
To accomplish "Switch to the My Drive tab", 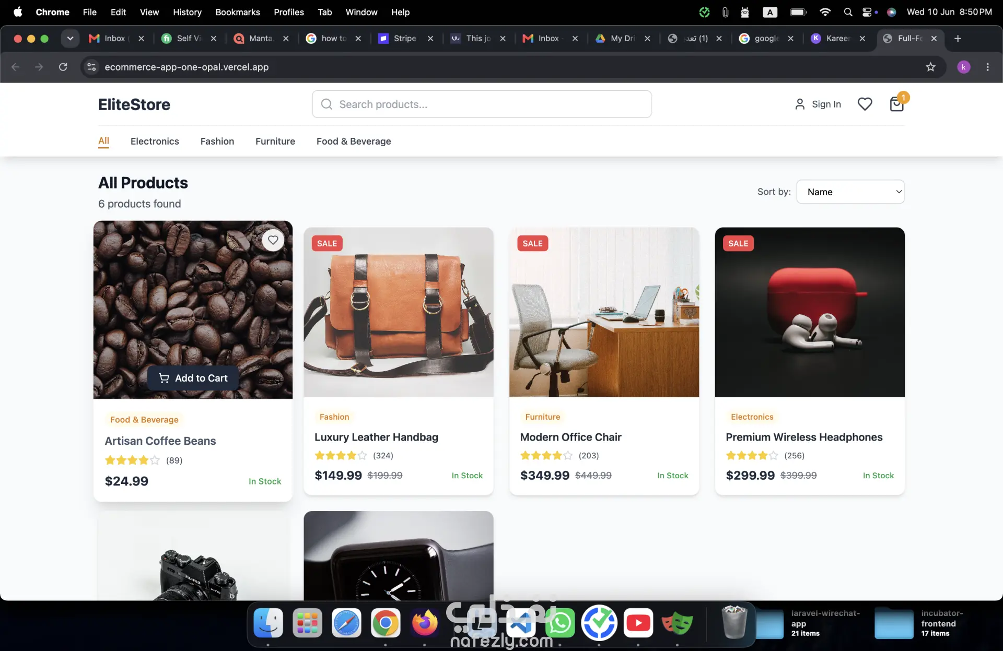I will [622, 39].
